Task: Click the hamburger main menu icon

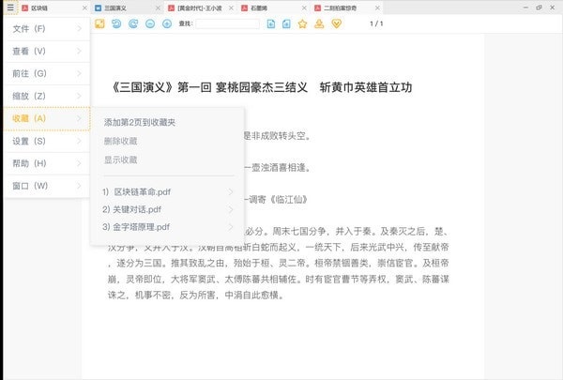Action: click(x=10, y=8)
